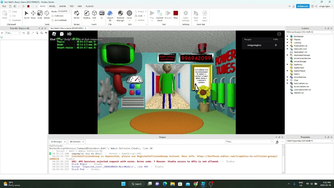Open the Windows Start menu

(123, 184)
